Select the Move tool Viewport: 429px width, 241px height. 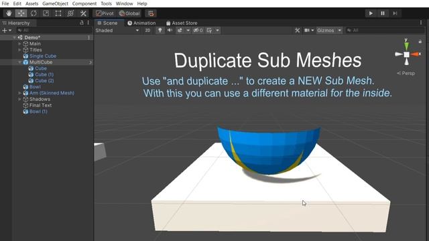[21, 13]
